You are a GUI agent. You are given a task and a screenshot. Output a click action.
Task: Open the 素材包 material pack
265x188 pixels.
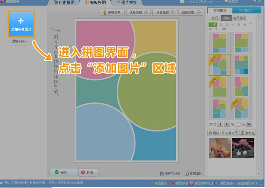pos(248,133)
